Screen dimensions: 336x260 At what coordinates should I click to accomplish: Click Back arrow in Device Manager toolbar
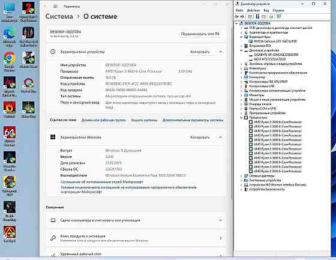[x=237, y=17]
